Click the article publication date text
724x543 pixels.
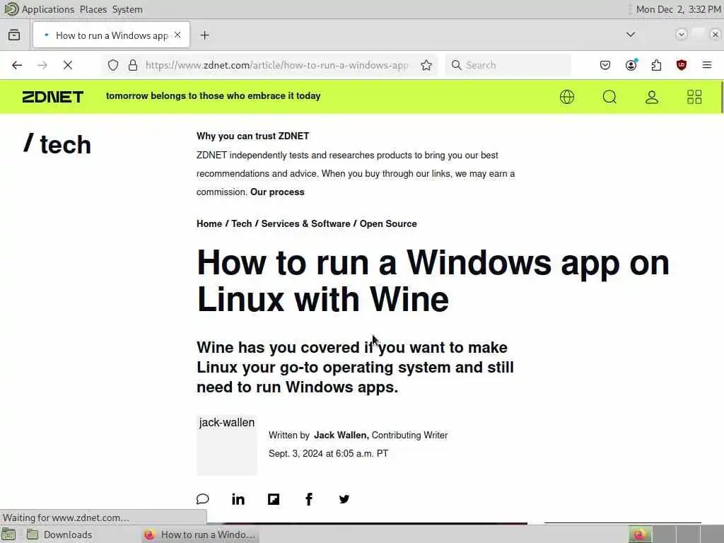pos(328,453)
